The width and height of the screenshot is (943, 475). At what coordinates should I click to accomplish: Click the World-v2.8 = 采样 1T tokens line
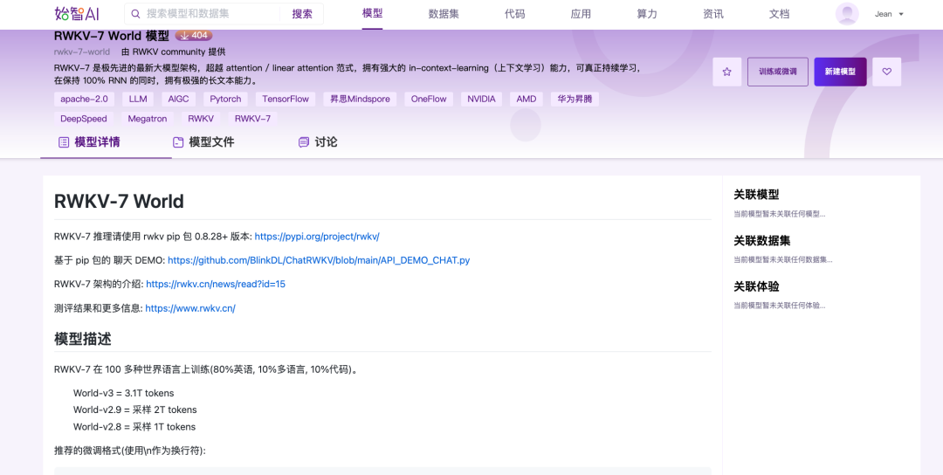point(134,427)
